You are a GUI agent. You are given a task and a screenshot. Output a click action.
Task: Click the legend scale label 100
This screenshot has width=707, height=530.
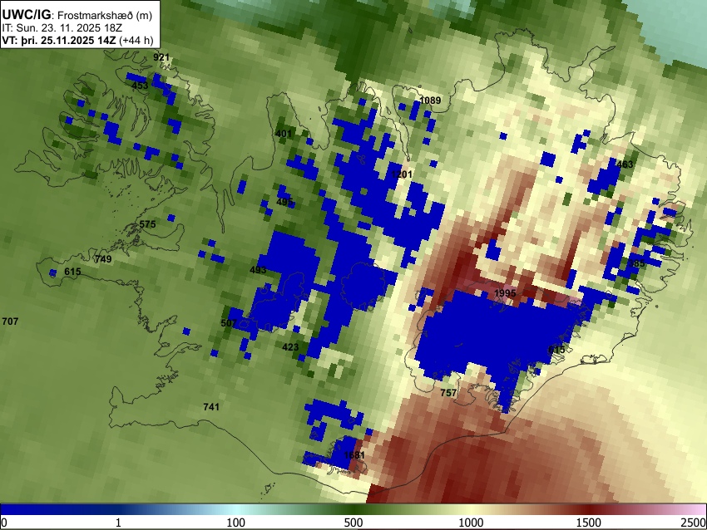236,523
